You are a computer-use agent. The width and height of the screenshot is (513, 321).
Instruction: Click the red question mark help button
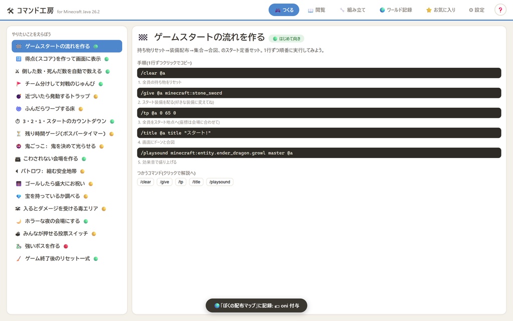[500, 10]
